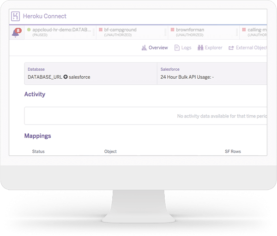Click the (PAUSED) status under appcloud-hr-demo

(x=40, y=35)
